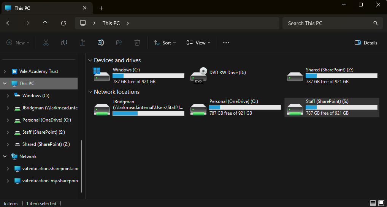
Task: Click the JBridgman drive usage bar
Action: pos(148,113)
